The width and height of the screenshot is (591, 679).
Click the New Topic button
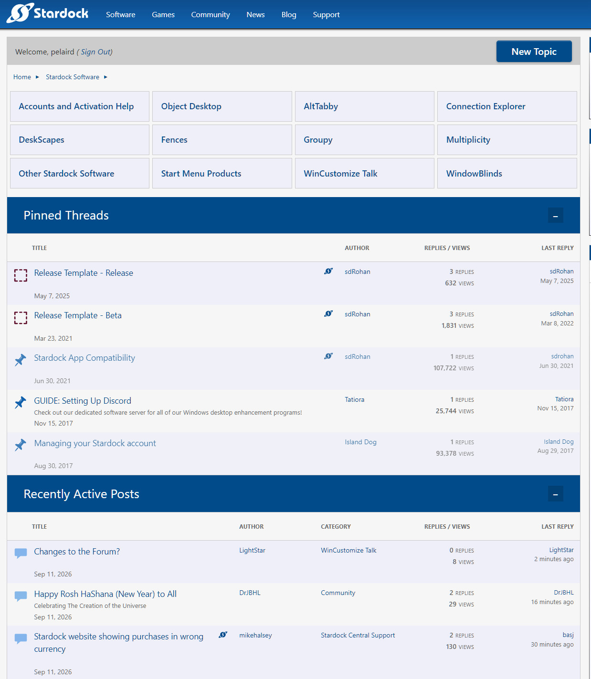534,52
